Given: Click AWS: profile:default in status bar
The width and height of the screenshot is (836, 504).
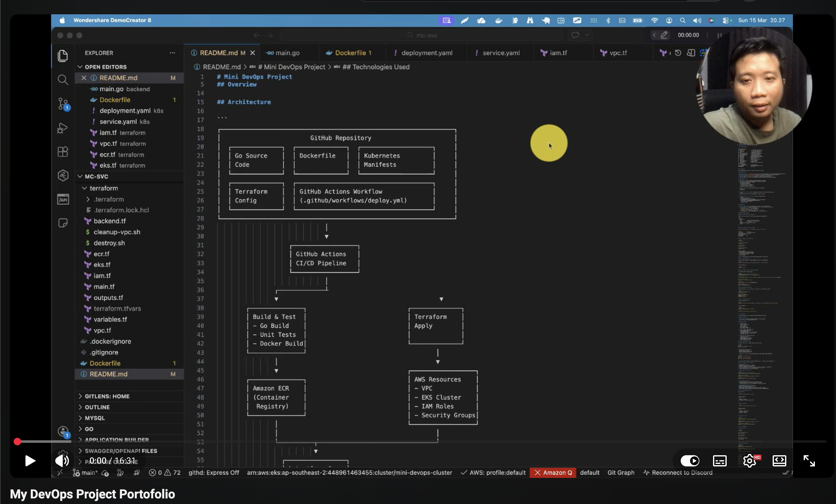Looking at the screenshot, I should (493, 472).
